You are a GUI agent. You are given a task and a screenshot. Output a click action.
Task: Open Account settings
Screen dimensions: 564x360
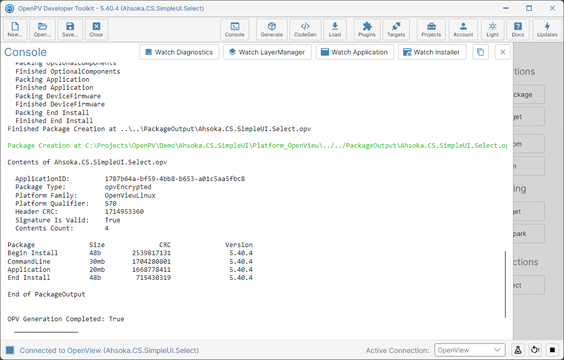(x=463, y=29)
